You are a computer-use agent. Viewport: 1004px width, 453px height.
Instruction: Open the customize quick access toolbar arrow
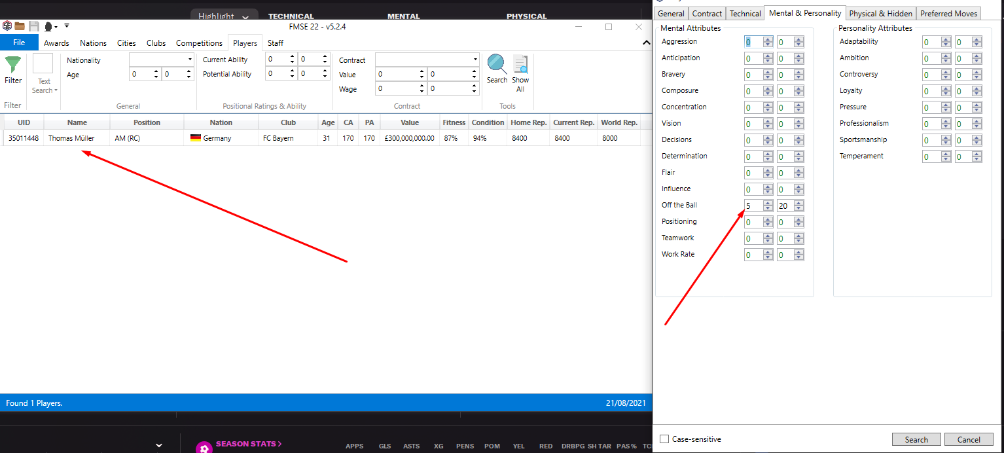point(67,26)
